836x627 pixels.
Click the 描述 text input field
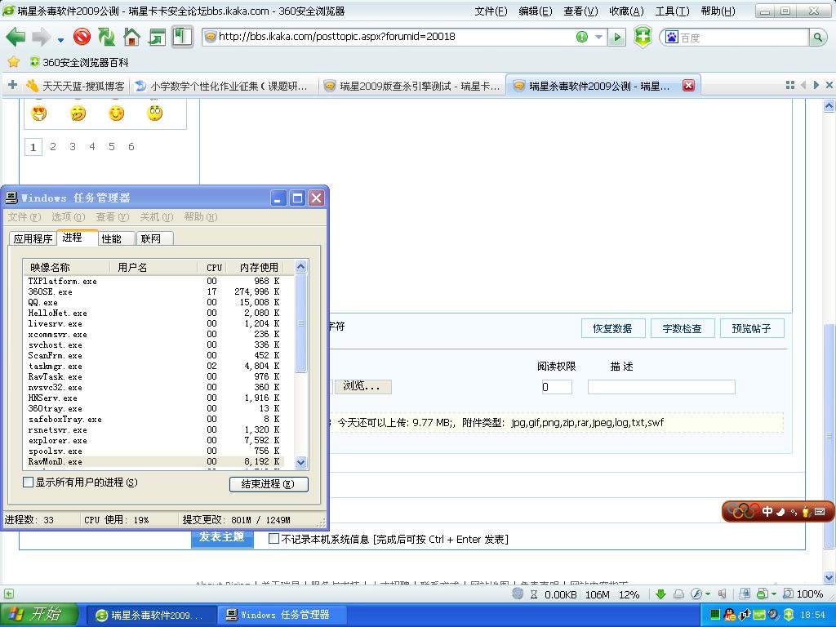(661, 386)
